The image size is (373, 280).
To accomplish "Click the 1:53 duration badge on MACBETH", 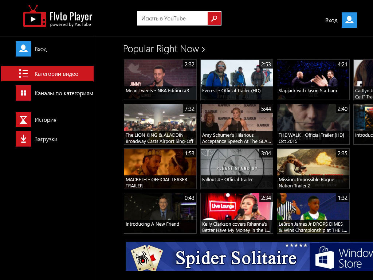I will click(189, 153).
